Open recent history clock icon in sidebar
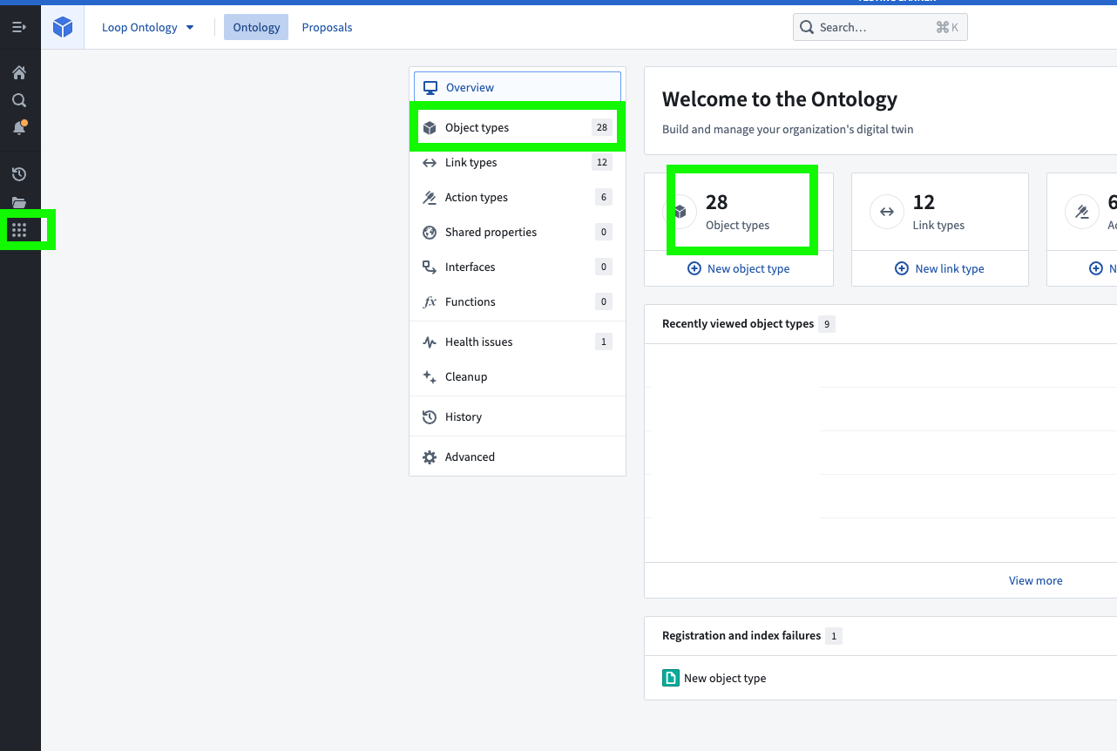1117x751 pixels. point(19,174)
